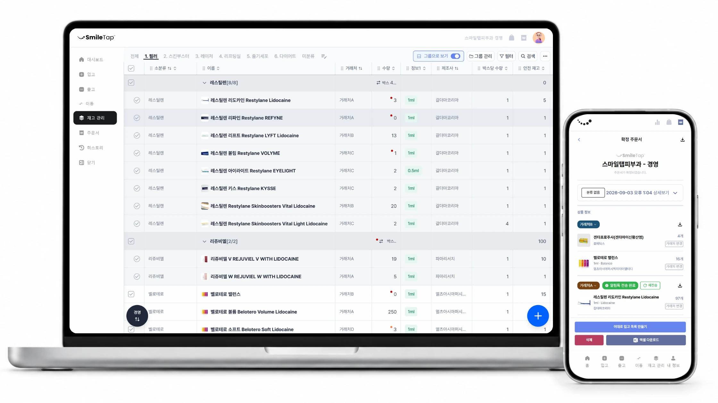Switch to the 미분류 tab
Image resolution: width=718 pixels, height=403 pixels.
[x=308, y=56]
